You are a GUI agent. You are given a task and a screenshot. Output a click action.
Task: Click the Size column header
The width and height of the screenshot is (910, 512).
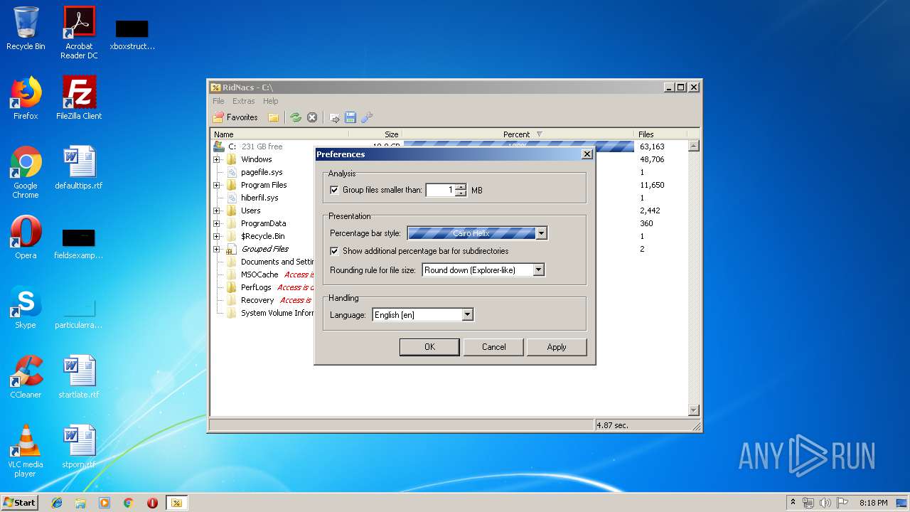pos(375,134)
